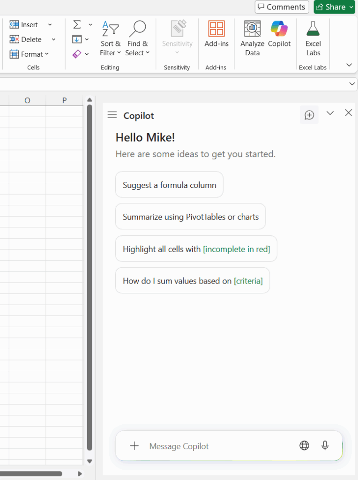Click the globe icon in the message bar
This screenshot has width=358, height=480.
click(304, 445)
